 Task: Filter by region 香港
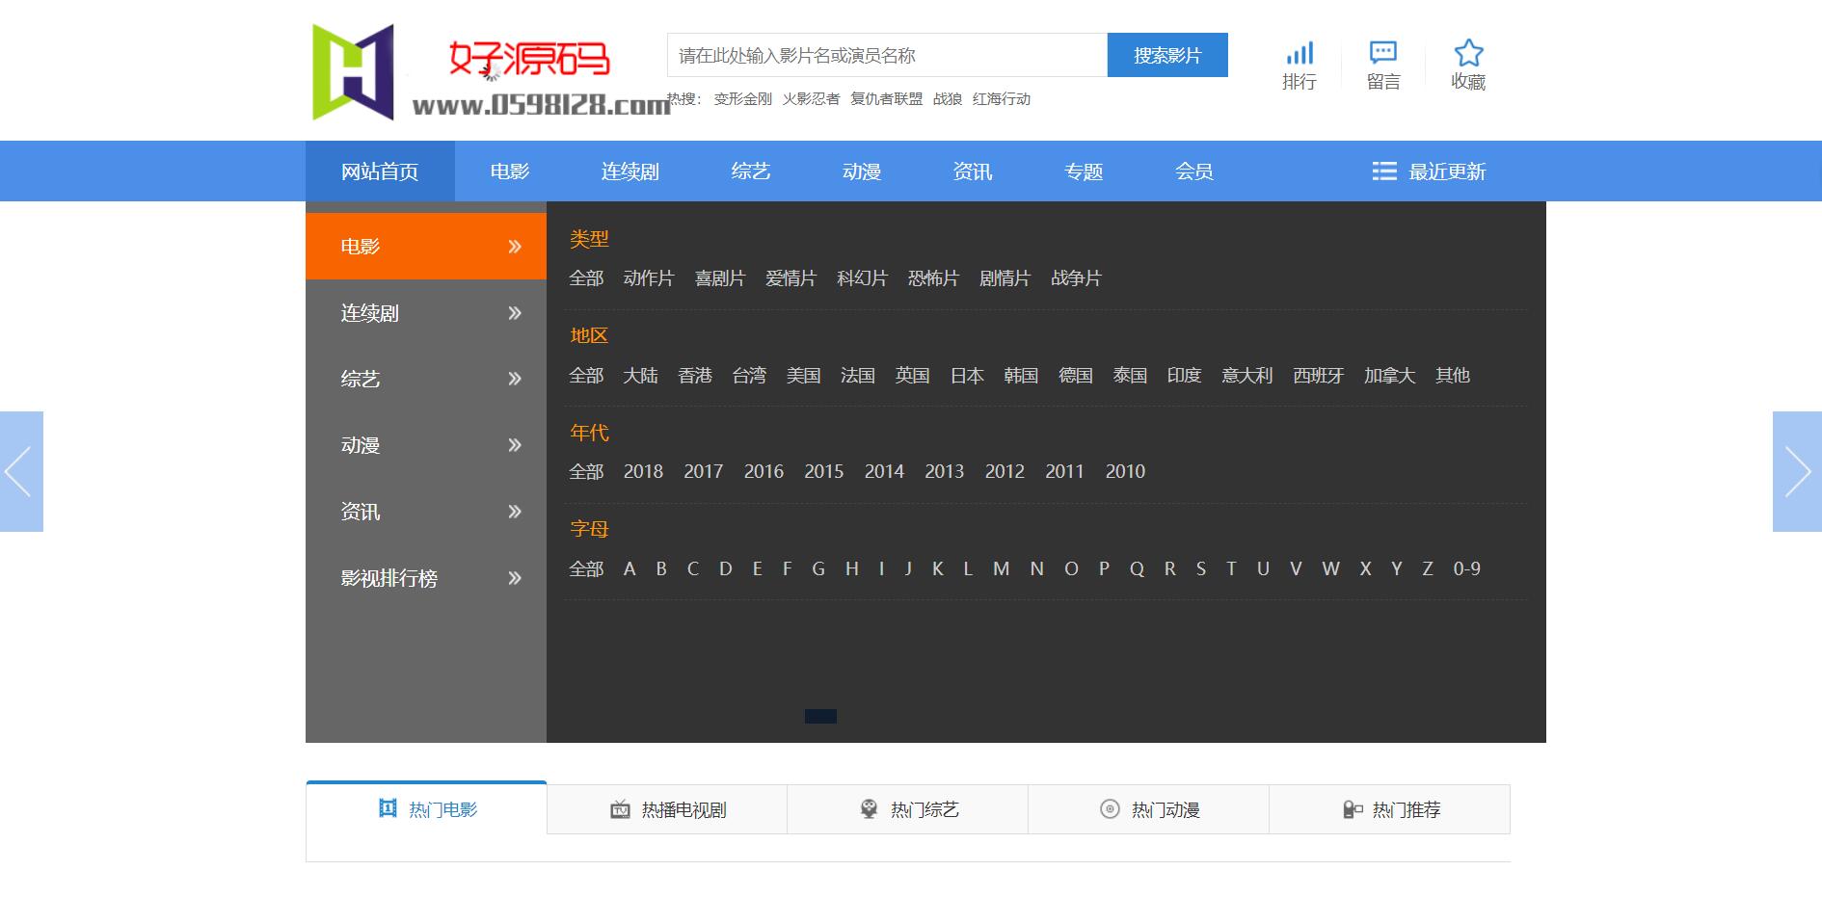coord(695,376)
